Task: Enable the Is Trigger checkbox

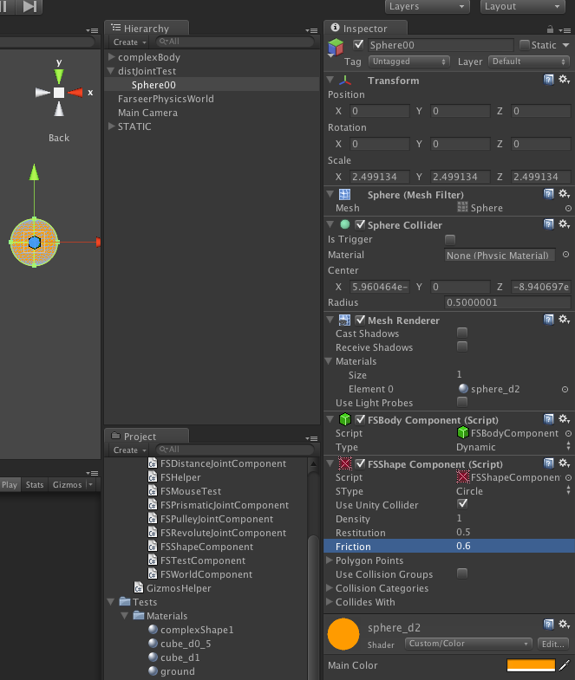Action: point(450,239)
